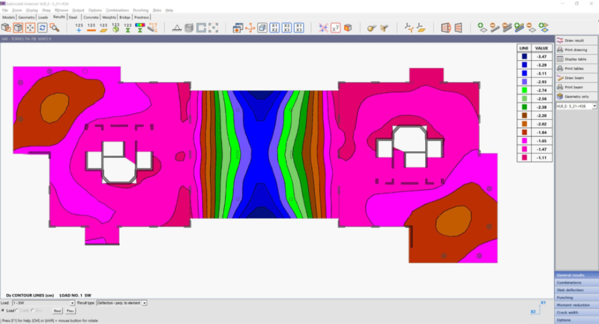The width and height of the screenshot is (599, 324).
Task: Expand the Result type dropdown
Action: pos(144,303)
